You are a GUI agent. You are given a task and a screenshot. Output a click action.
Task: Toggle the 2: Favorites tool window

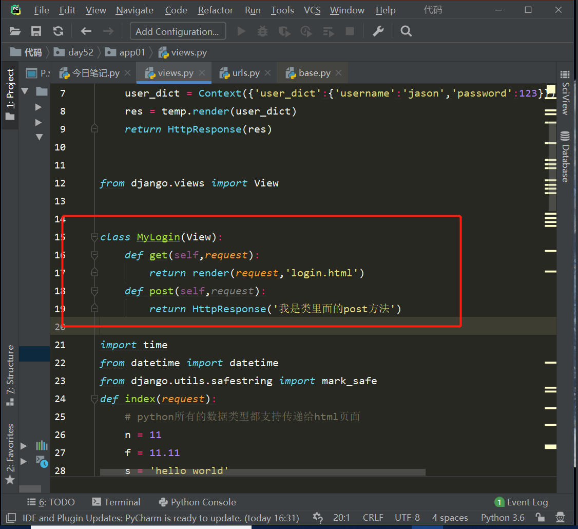(x=10, y=454)
